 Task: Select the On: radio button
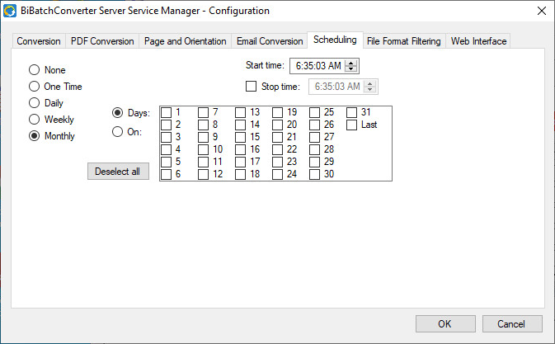point(118,131)
